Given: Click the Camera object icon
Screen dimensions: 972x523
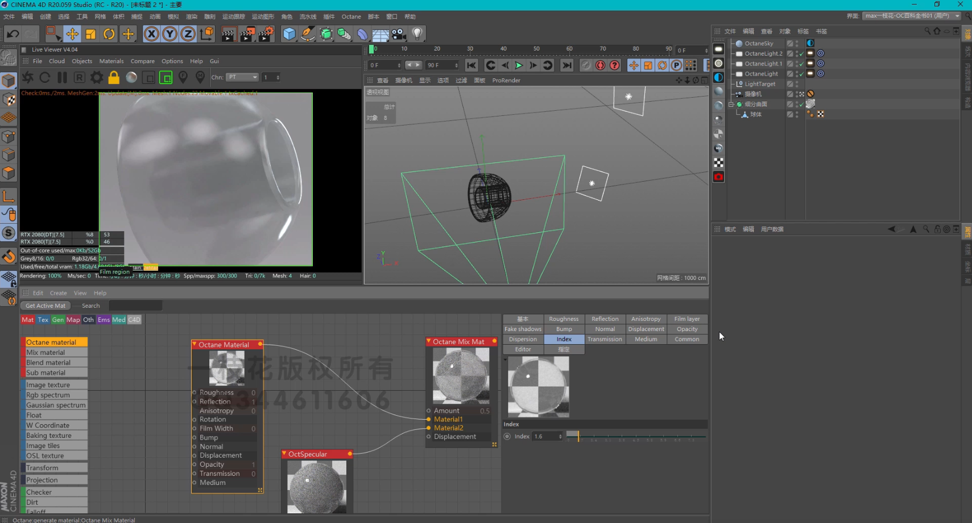Looking at the screenshot, I should 399,34.
